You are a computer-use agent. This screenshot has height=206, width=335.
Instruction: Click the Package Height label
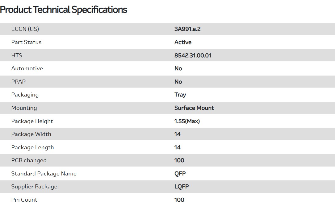[x=32, y=121]
